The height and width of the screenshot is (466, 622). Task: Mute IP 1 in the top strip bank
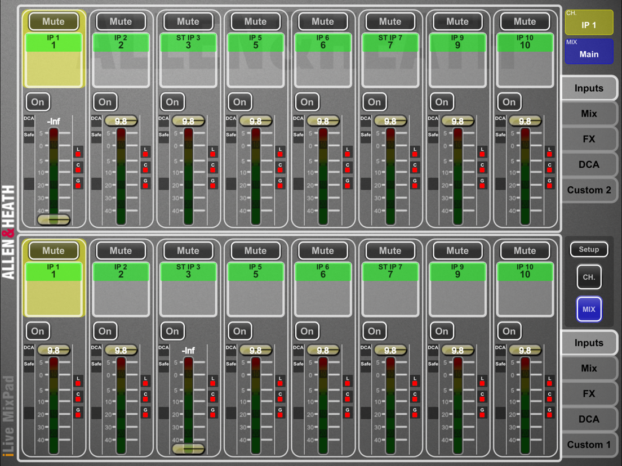point(53,21)
